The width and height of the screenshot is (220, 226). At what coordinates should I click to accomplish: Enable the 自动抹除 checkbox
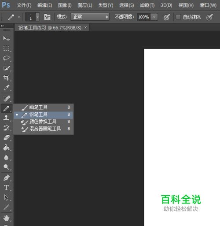[x=178, y=17]
